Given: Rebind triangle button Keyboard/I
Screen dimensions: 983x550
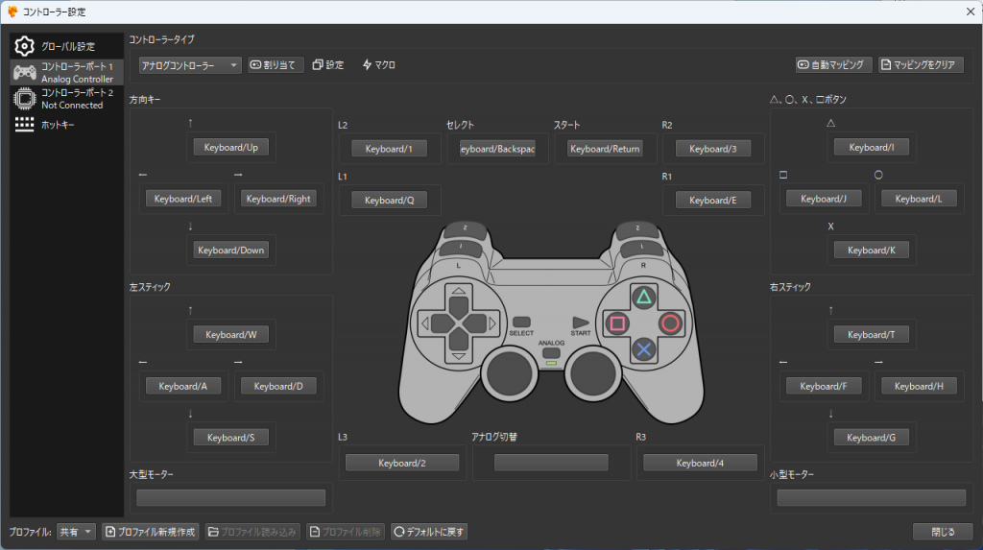Looking at the screenshot, I should pos(872,148).
